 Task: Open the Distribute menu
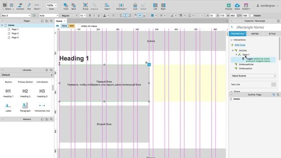point(121,7)
